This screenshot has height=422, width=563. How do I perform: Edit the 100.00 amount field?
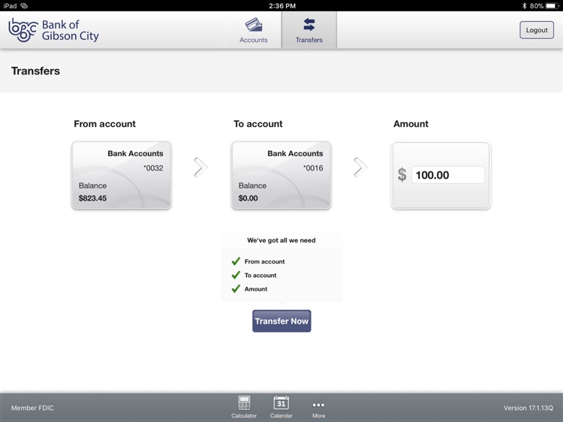point(447,175)
